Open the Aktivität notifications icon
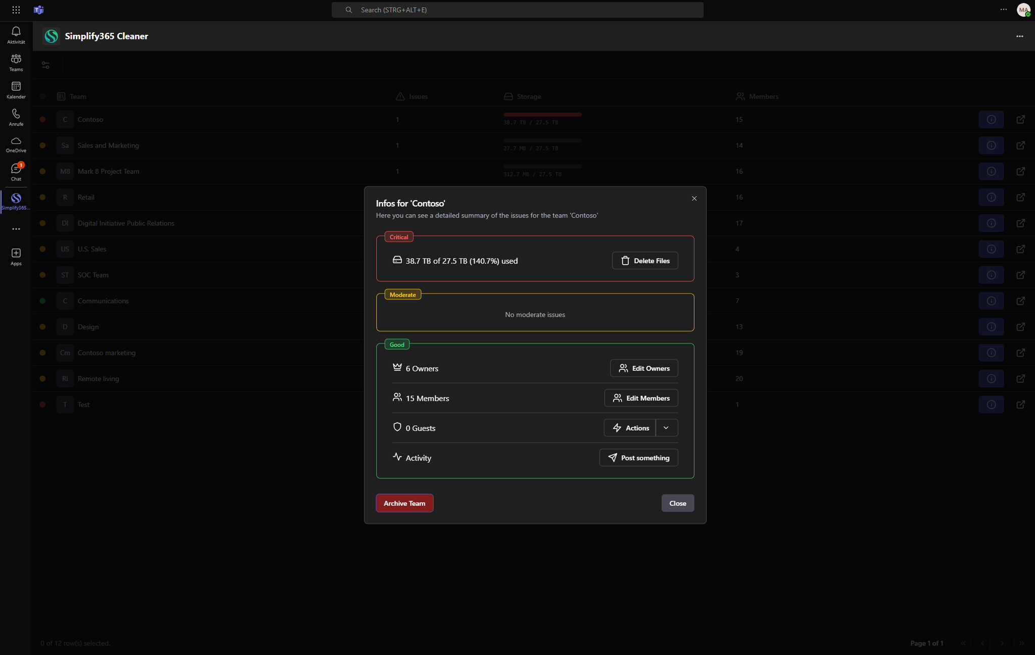 pos(16,35)
